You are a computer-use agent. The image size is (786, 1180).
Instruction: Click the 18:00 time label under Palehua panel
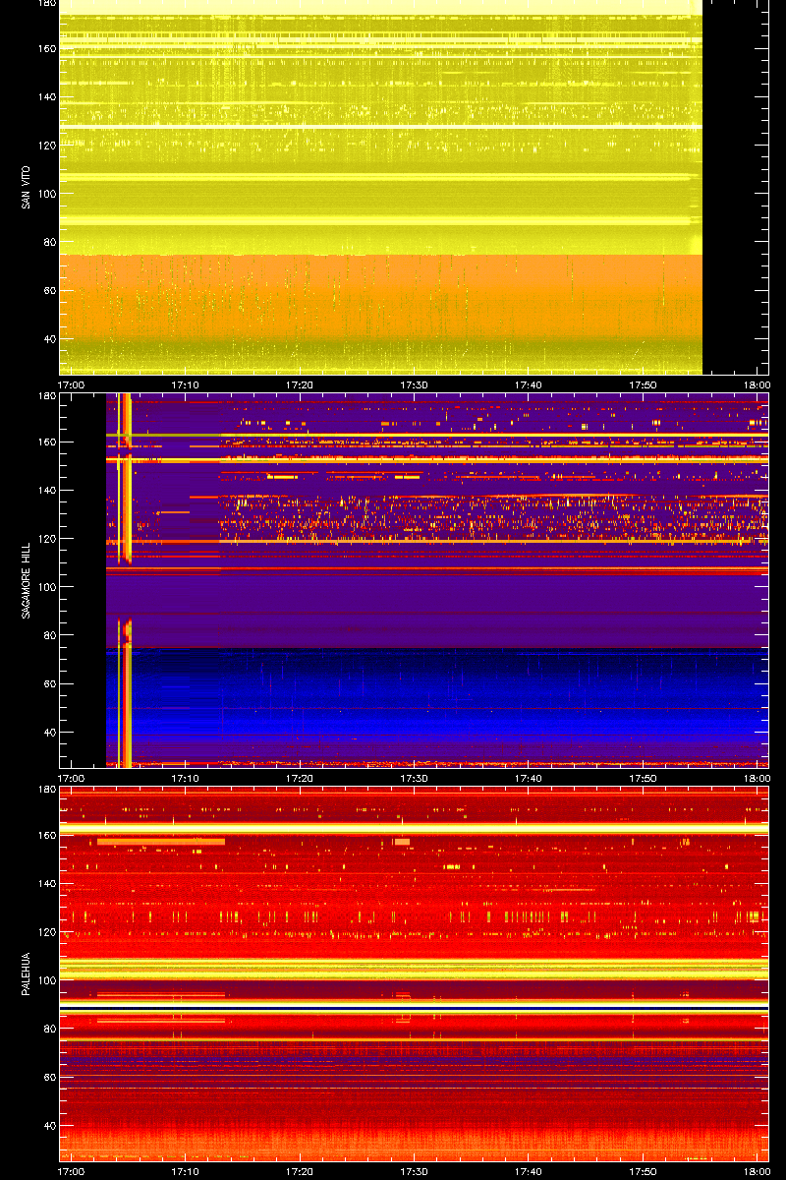coord(757,1172)
